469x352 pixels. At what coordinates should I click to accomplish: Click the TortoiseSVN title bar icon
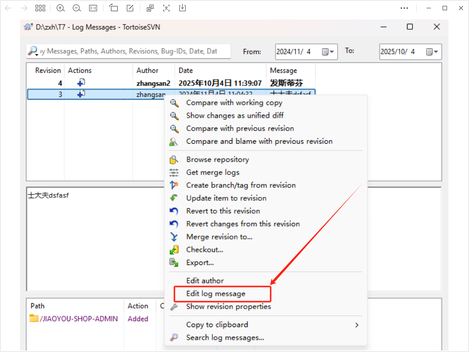coord(28,27)
